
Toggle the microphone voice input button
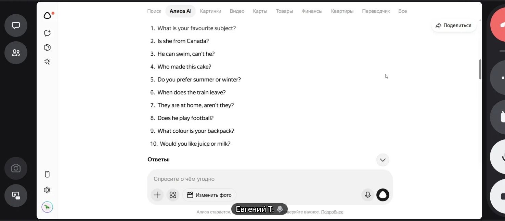point(368,195)
